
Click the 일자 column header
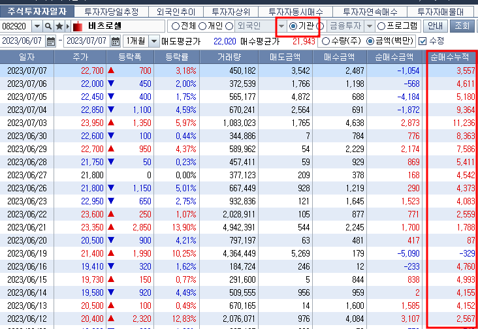(x=27, y=57)
